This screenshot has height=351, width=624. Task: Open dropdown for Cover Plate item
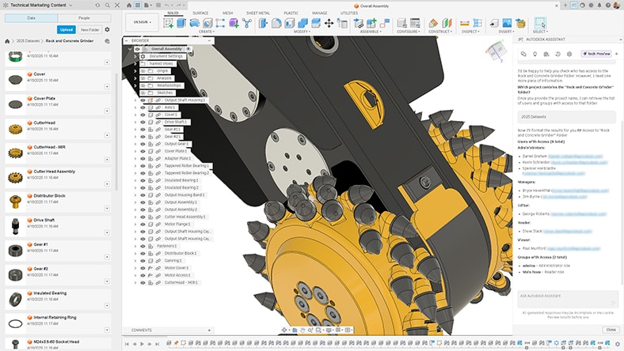[107, 111]
